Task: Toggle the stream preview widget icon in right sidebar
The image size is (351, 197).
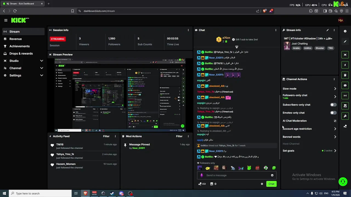Action: [x=345, y=55]
